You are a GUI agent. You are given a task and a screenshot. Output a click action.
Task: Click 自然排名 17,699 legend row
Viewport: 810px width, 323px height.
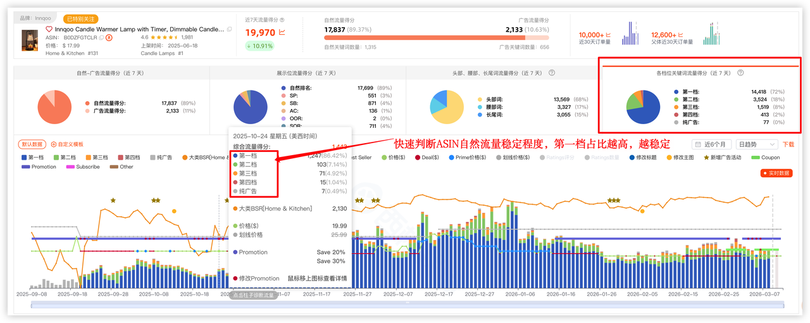pos(337,88)
